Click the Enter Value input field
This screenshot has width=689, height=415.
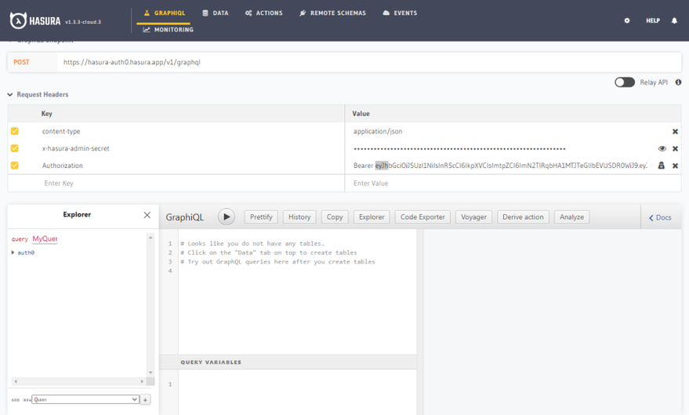click(x=513, y=184)
